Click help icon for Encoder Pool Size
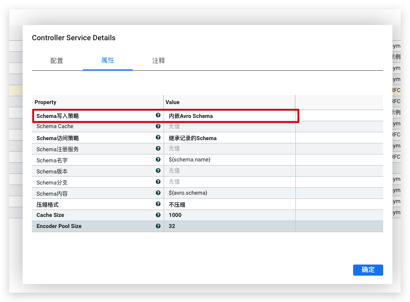Screen dimensions: 410x302 [158, 226]
